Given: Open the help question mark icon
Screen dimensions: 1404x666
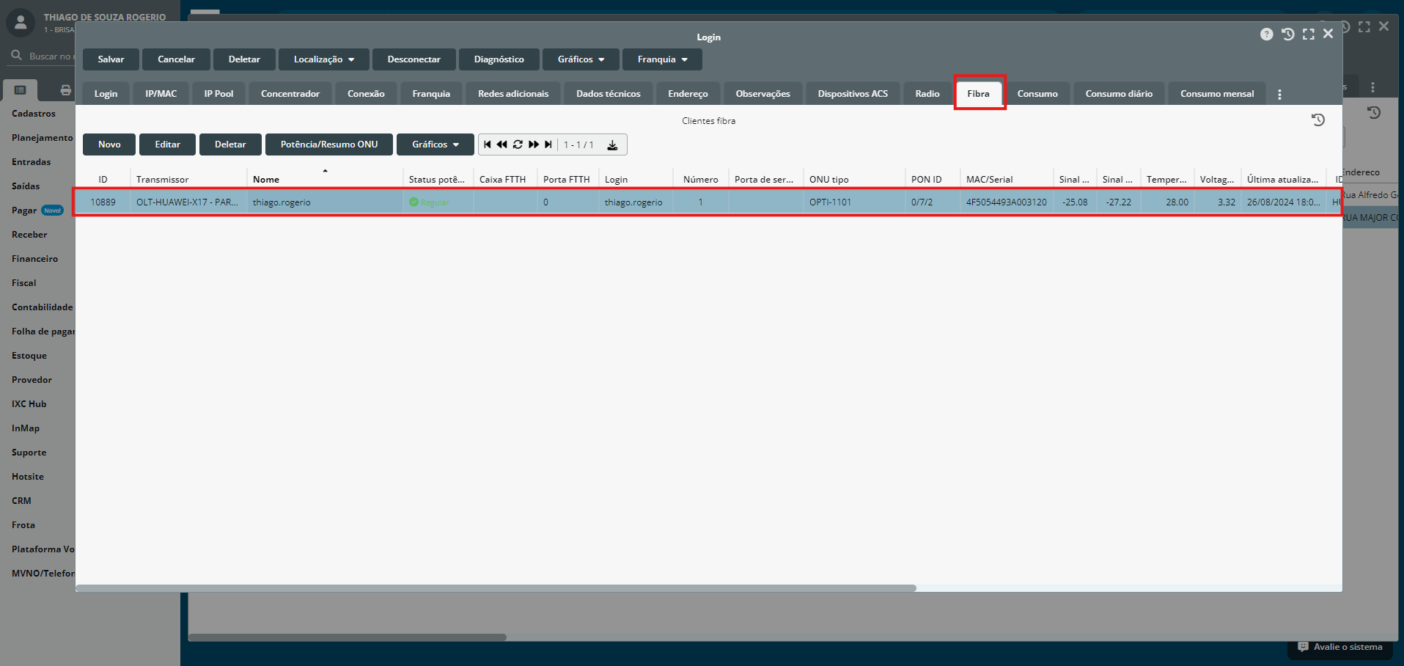Looking at the screenshot, I should [1266, 34].
